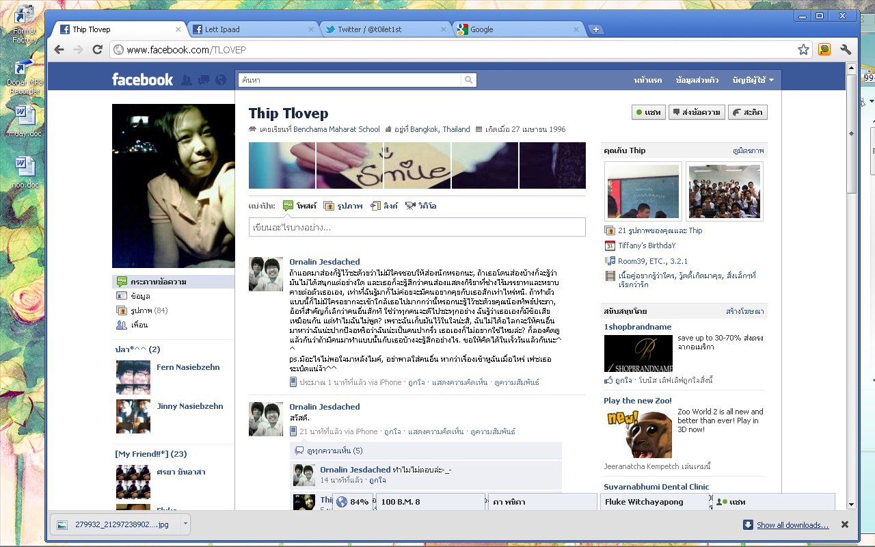This screenshot has height=547, width=875.
Task: Open the Chrome wrench settings menu
Action: point(846,49)
